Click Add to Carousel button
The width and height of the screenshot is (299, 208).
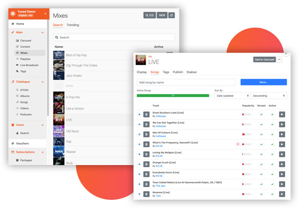pos(264,59)
